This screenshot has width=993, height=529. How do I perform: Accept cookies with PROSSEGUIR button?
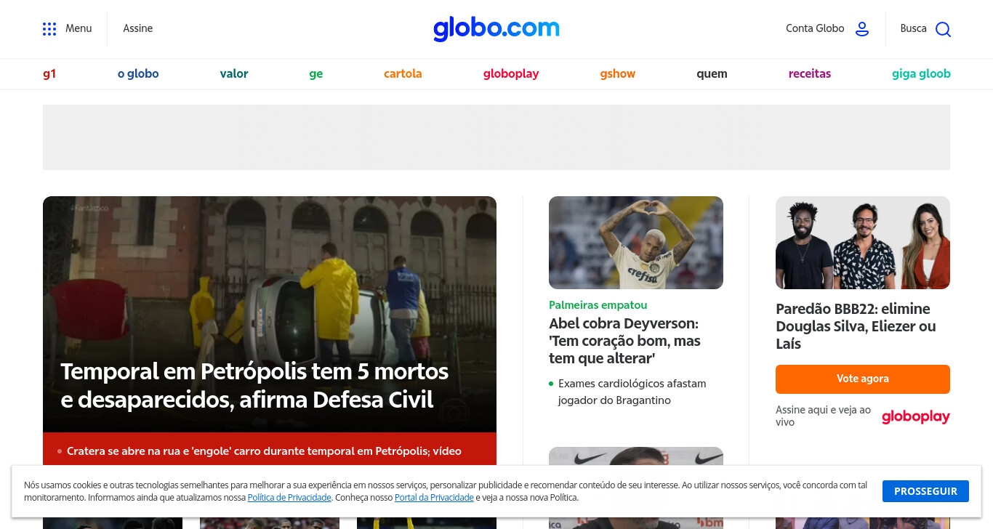[925, 491]
